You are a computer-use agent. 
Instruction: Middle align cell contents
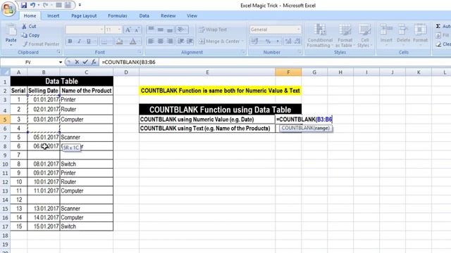[161, 30]
